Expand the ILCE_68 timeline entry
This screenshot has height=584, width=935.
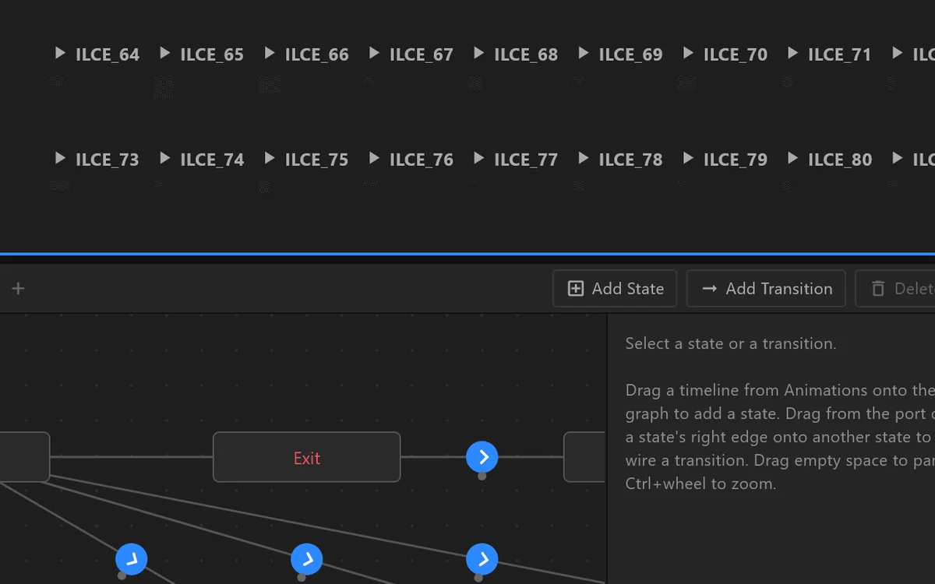coord(478,53)
